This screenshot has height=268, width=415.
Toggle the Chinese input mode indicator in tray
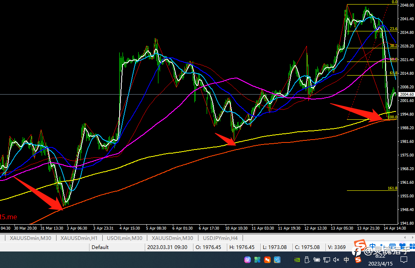coord(346,260)
